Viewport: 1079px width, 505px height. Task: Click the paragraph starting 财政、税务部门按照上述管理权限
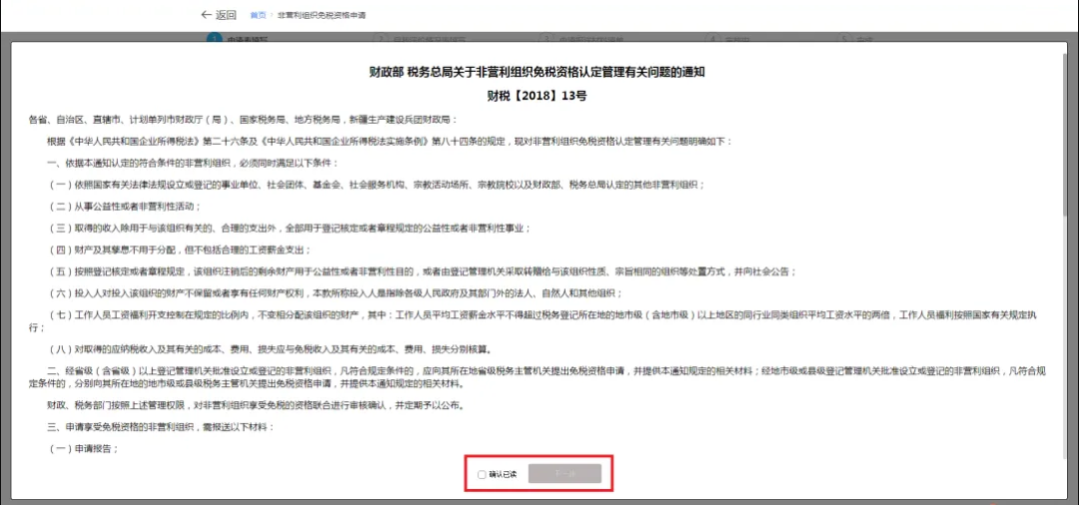[256, 405]
